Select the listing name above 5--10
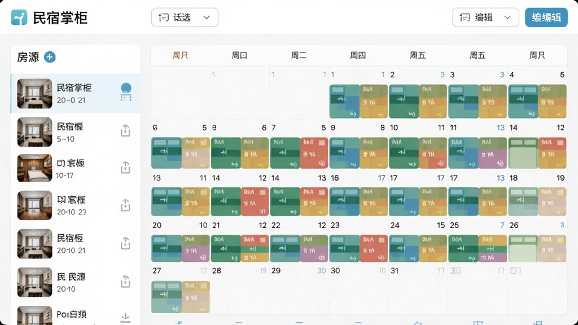578x325 pixels. point(69,126)
